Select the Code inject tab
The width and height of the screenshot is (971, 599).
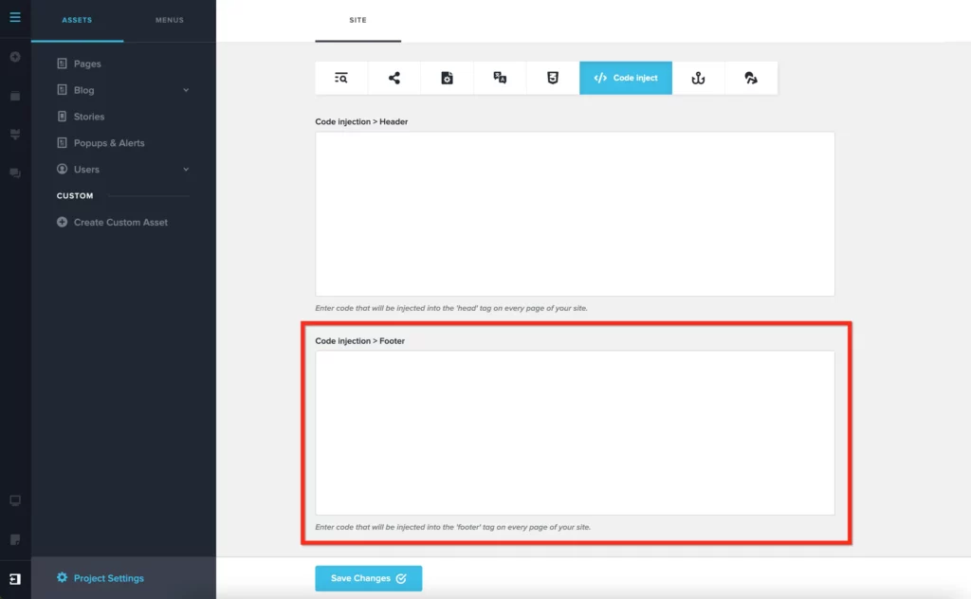(626, 79)
